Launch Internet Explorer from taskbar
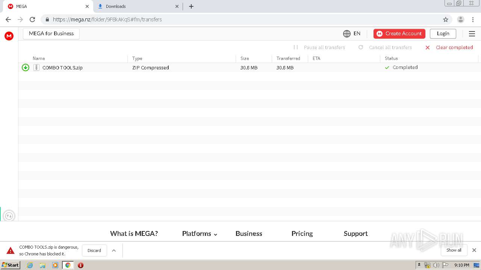481x270 pixels. point(30,265)
